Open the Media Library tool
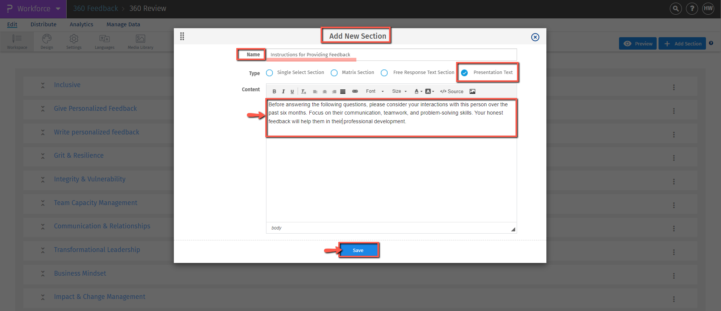 tap(140, 42)
